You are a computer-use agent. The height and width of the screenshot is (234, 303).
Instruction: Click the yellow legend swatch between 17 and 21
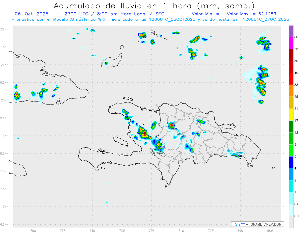pyautogui.click(x=291, y=114)
